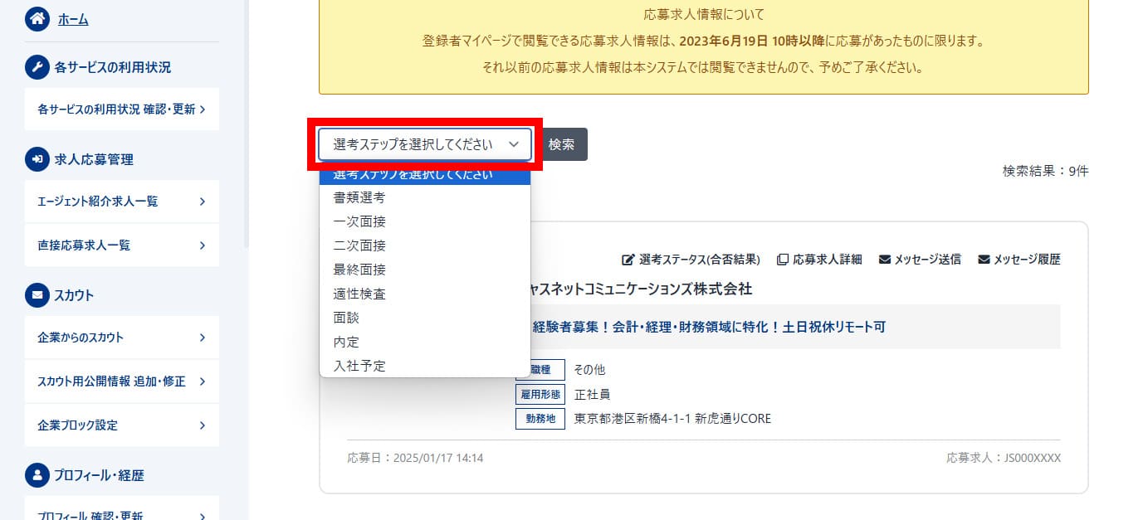
Task: Click the 検索結果：9件 text
Action: tap(1045, 171)
